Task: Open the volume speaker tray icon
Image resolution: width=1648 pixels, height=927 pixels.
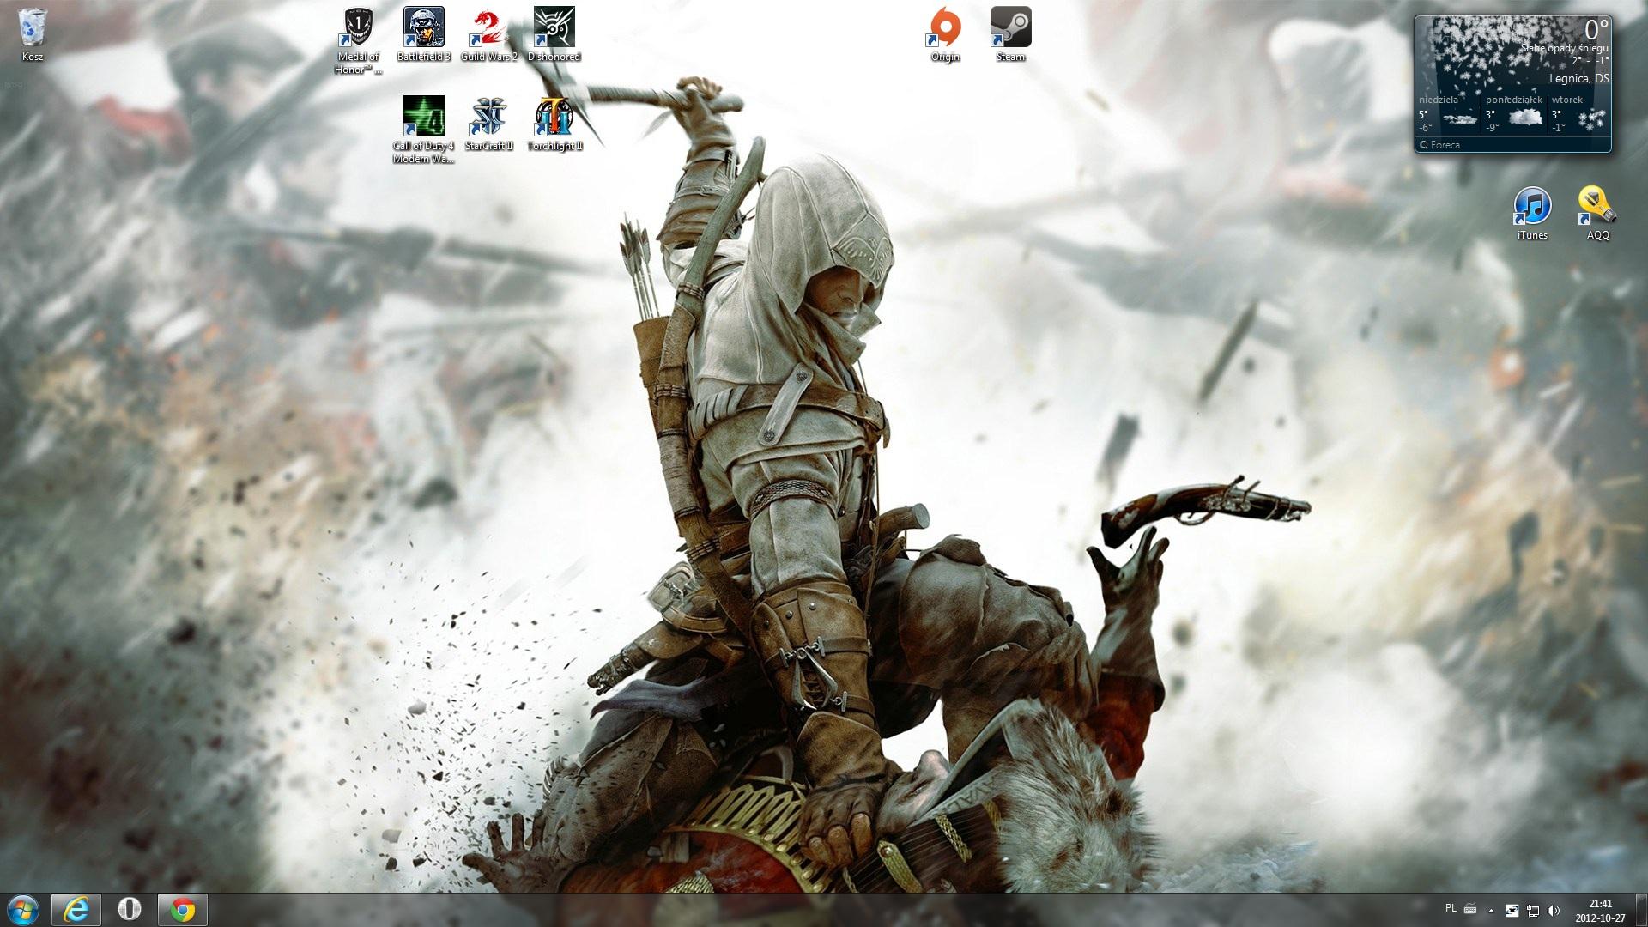Action: 1553,910
